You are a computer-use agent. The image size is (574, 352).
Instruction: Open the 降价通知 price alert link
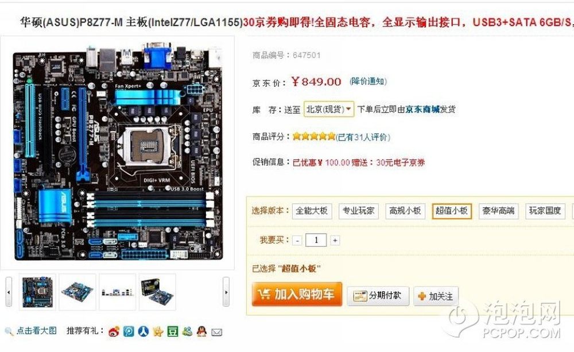tap(368, 82)
